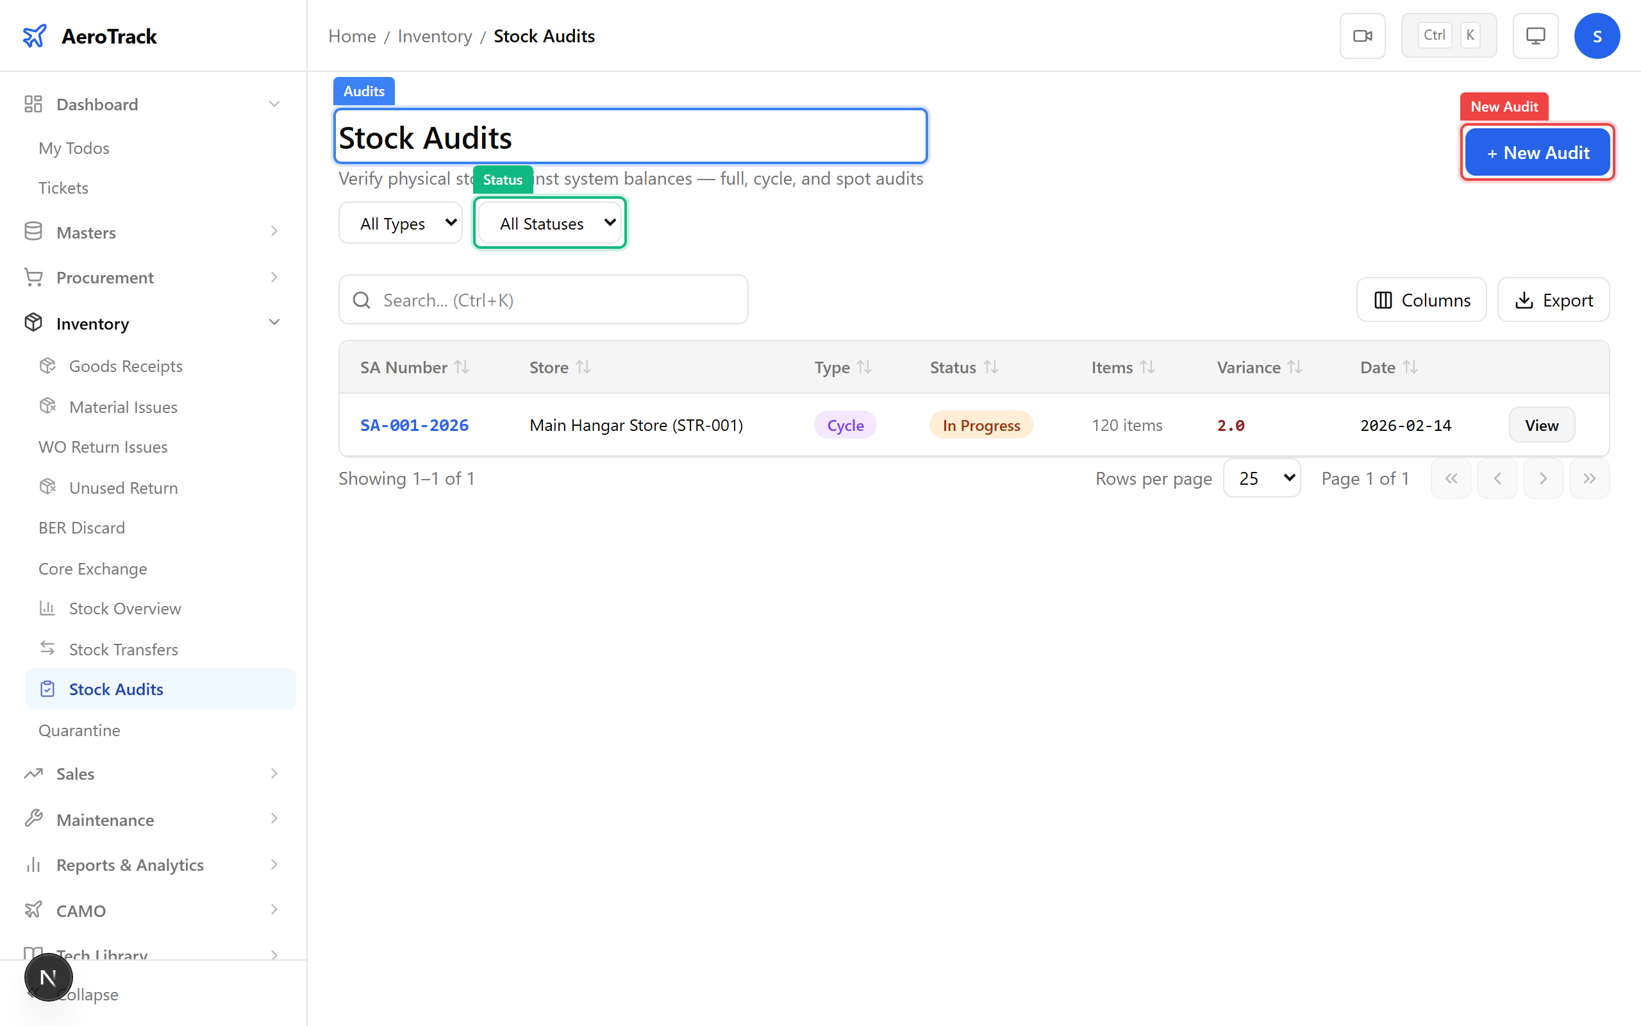Click the Unused Return icon
This screenshot has width=1641, height=1026.
47,487
